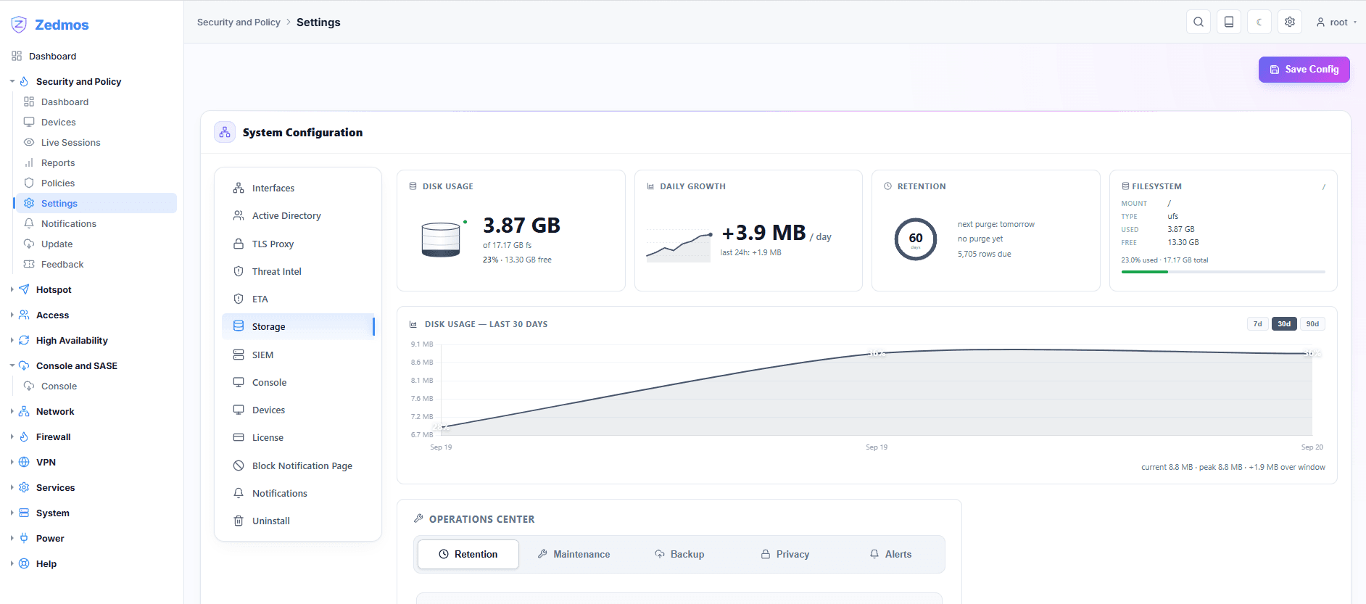Click Console monitor icon in settings list
The height and width of the screenshot is (604, 1366).
[x=239, y=382]
